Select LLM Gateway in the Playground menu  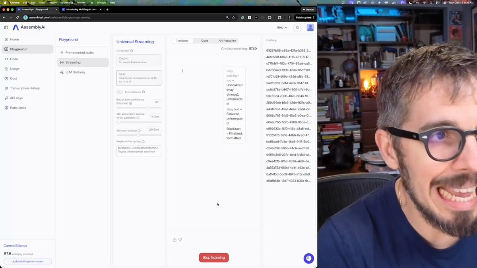[83, 72]
